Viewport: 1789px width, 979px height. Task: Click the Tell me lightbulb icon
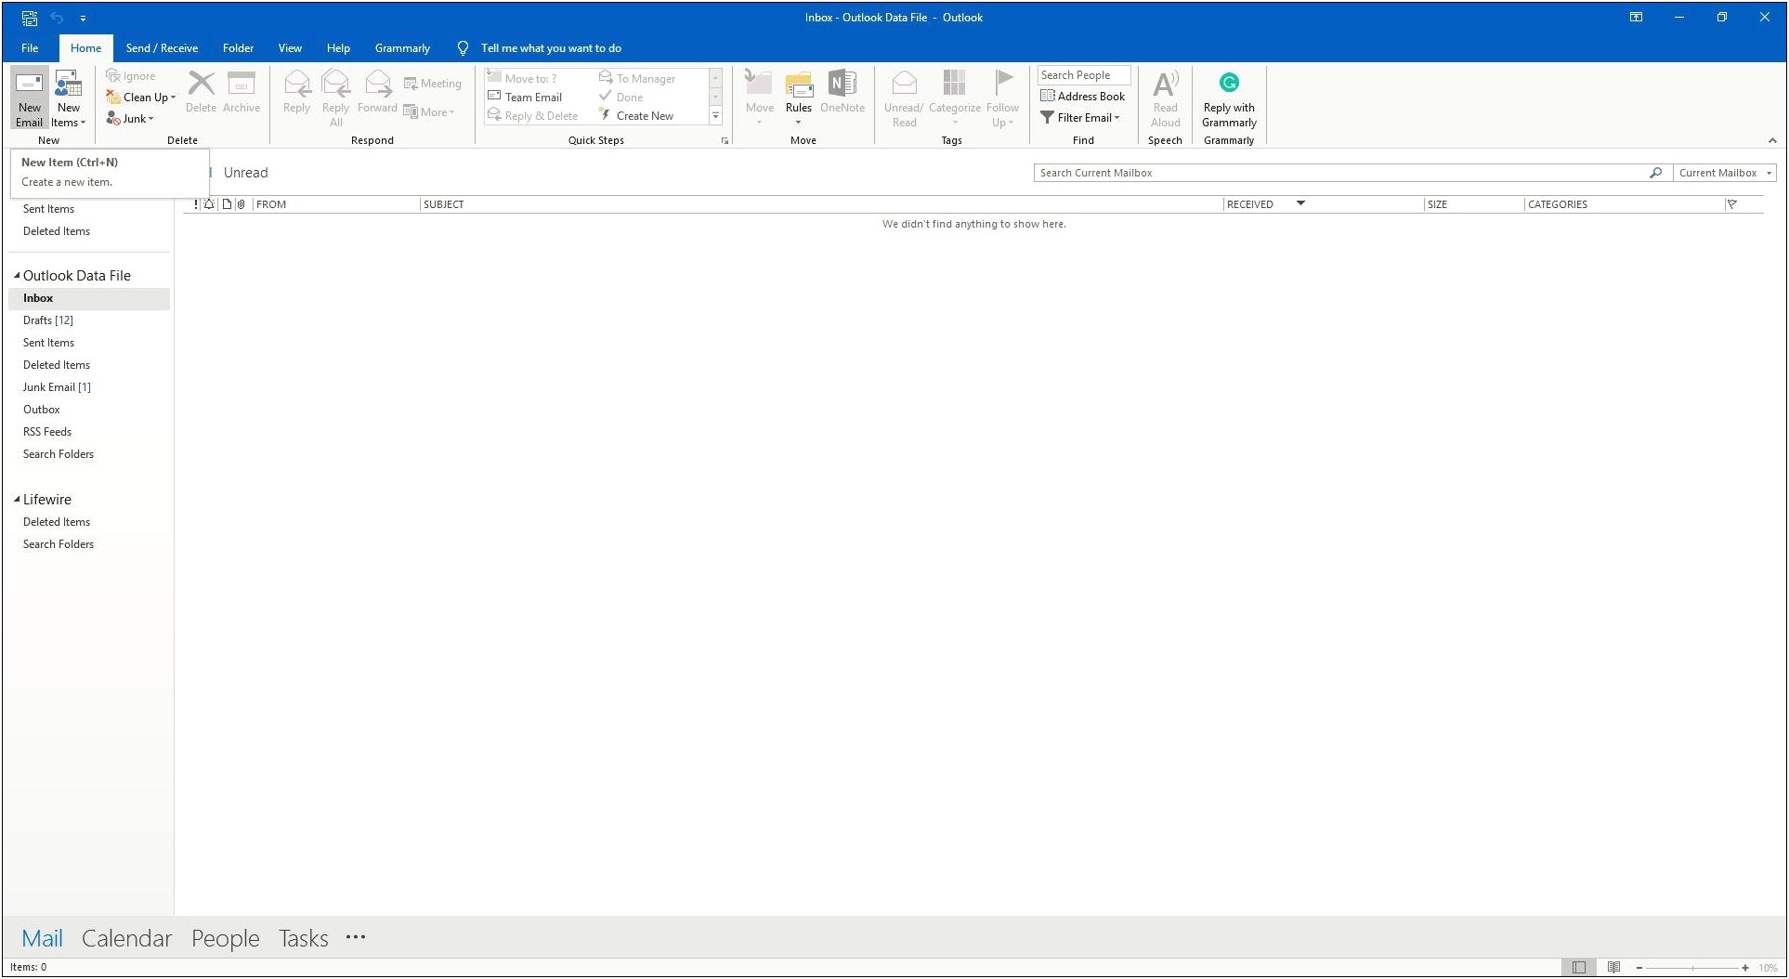(x=463, y=48)
